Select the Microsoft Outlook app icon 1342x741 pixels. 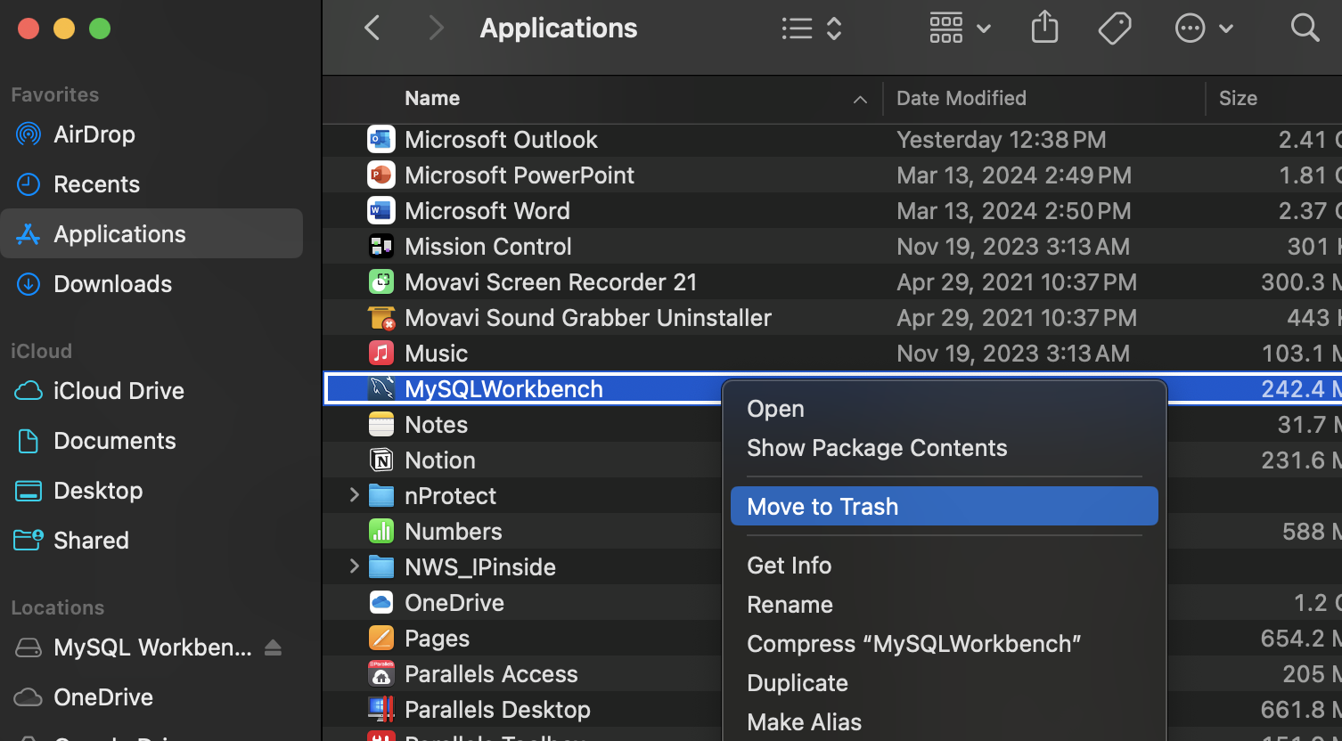(381, 140)
